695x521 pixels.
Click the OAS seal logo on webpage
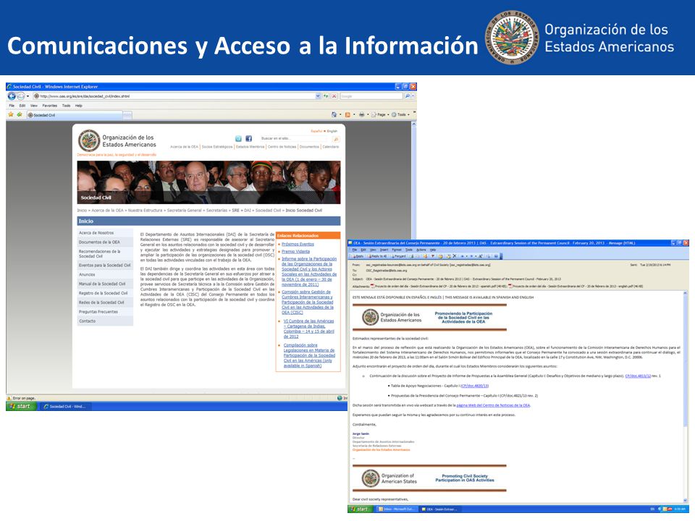click(88, 141)
